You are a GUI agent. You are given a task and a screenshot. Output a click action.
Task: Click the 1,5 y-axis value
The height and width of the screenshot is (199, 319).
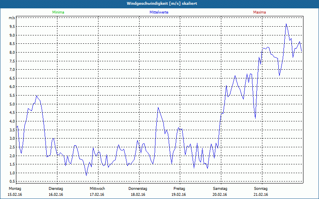(12, 164)
